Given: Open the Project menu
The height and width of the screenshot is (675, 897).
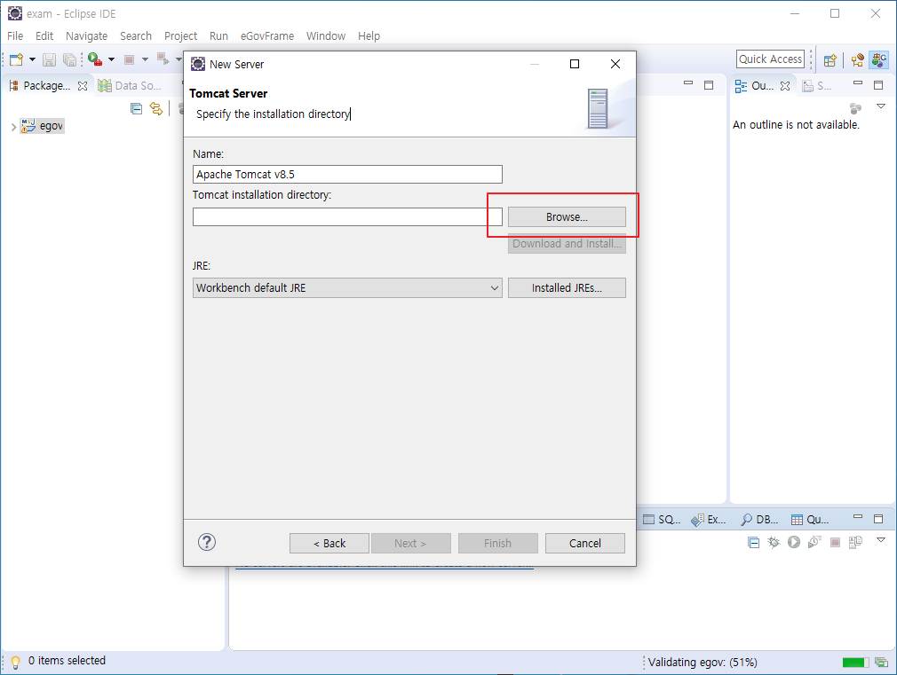Looking at the screenshot, I should click(x=181, y=36).
